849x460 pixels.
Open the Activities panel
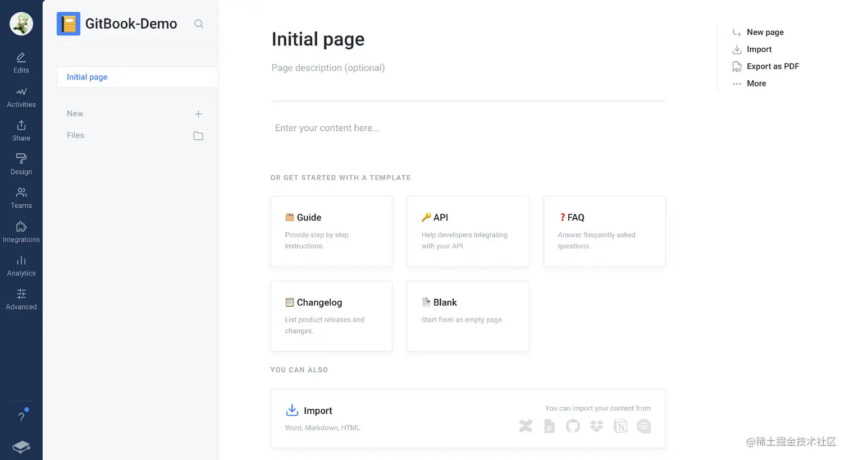tap(21, 97)
